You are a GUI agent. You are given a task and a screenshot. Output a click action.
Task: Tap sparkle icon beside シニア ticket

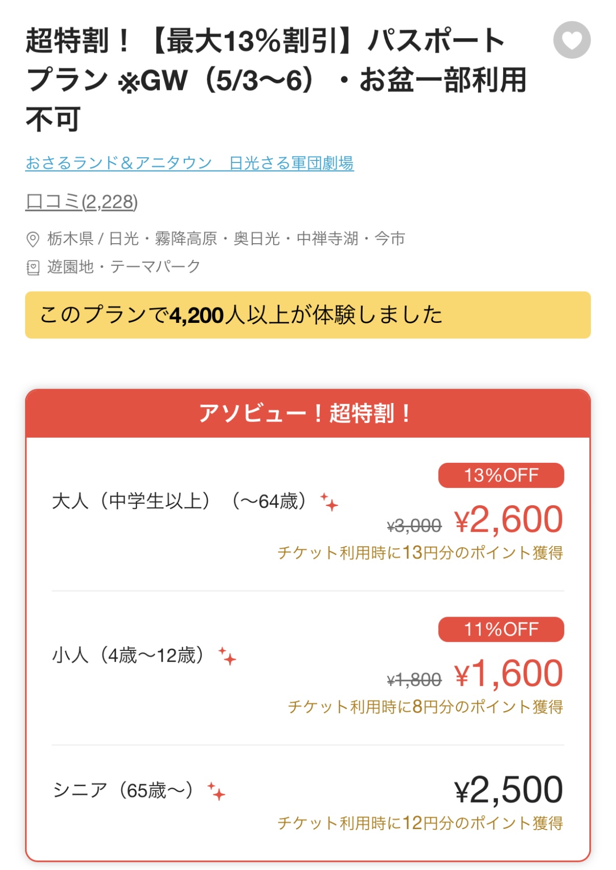point(216,791)
